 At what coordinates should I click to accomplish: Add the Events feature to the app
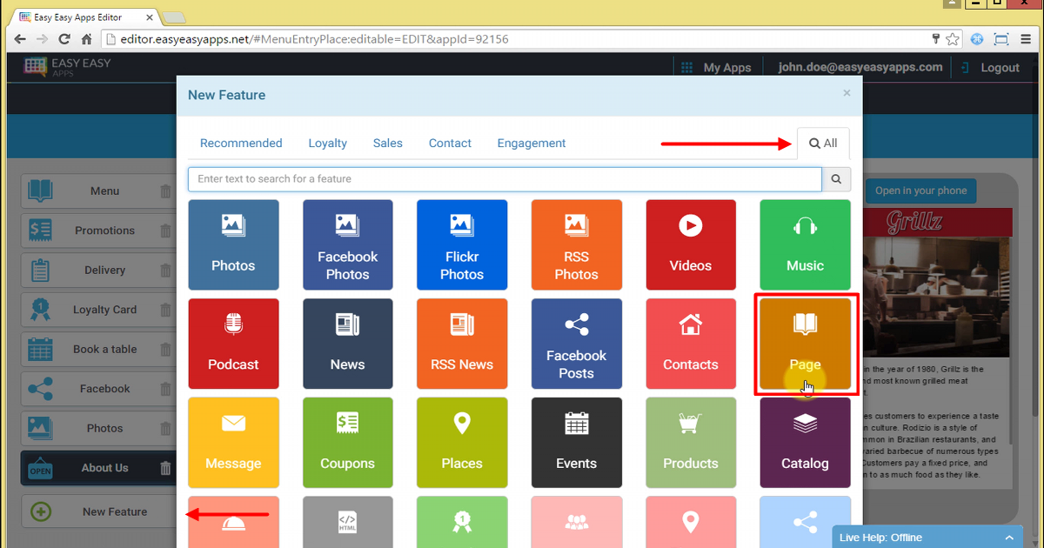(576, 442)
